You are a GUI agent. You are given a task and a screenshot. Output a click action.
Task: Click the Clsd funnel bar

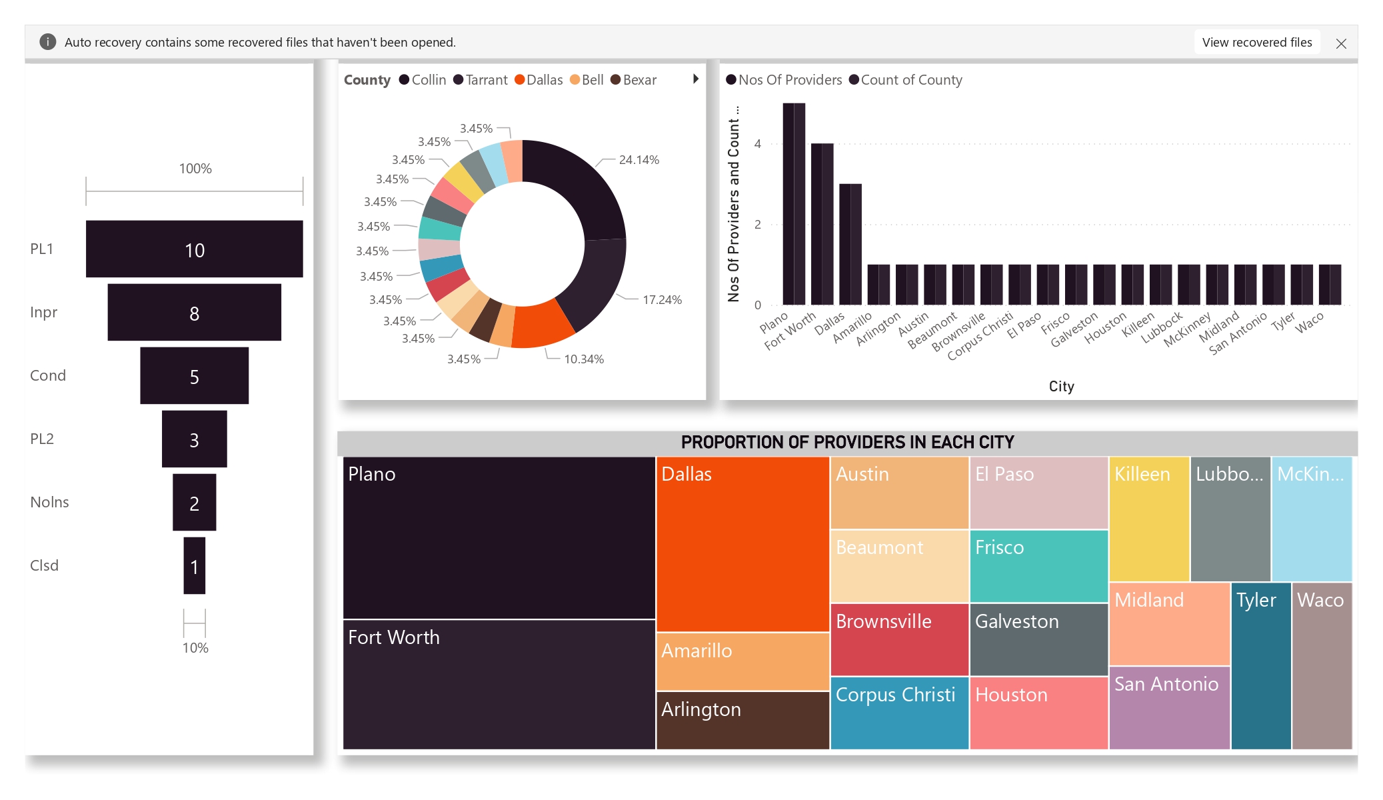point(194,566)
